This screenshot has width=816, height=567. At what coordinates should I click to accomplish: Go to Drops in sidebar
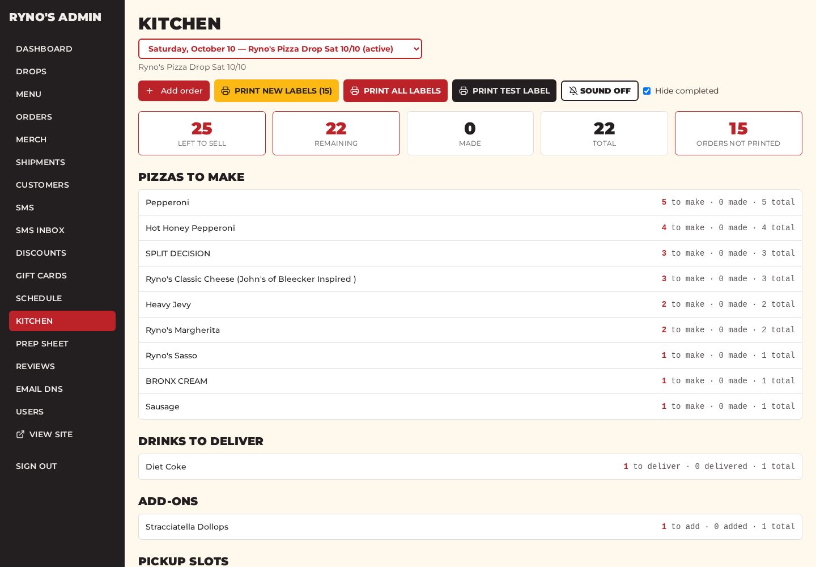(62, 71)
